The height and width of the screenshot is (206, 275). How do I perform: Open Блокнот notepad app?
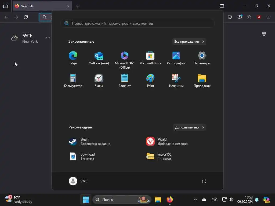tap(125, 80)
